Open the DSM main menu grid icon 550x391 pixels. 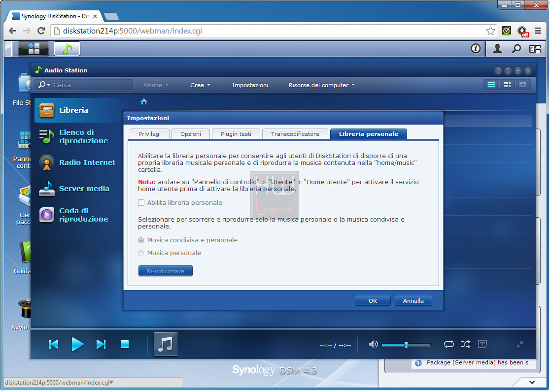click(x=34, y=49)
